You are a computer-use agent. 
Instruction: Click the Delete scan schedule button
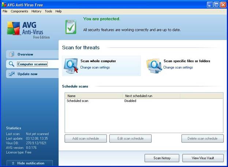(x=202, y=138)
